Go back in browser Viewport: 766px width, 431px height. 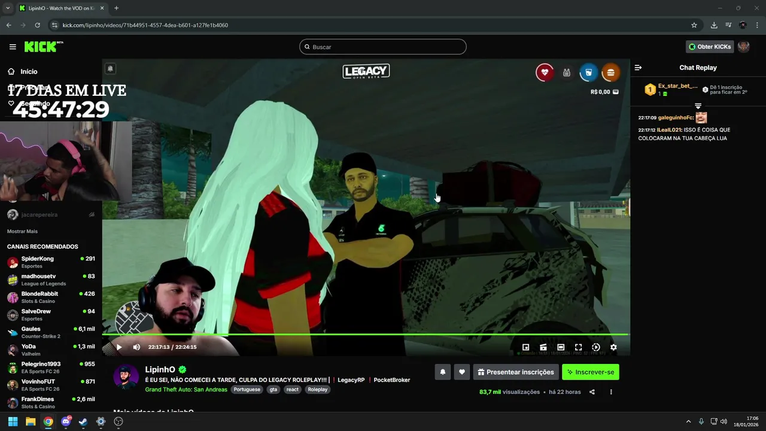click(x=8, y=25)
